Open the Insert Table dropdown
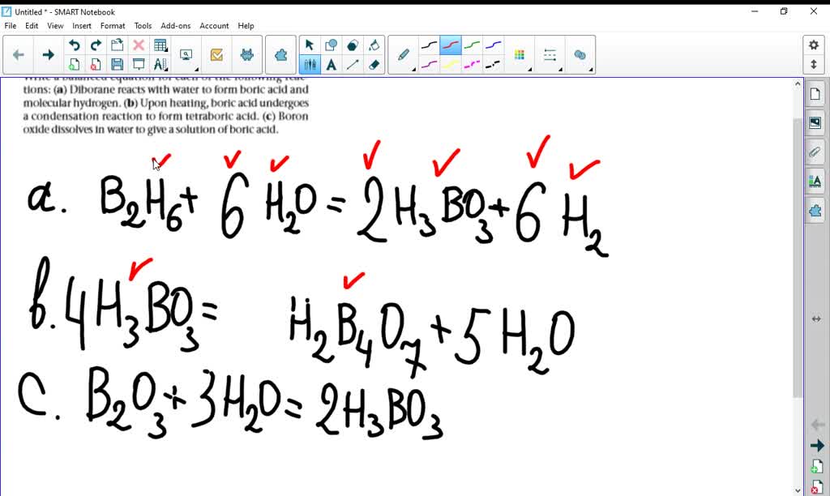Image resolution: width=830 pixels, height=496 pixels. tap(165, 50)
